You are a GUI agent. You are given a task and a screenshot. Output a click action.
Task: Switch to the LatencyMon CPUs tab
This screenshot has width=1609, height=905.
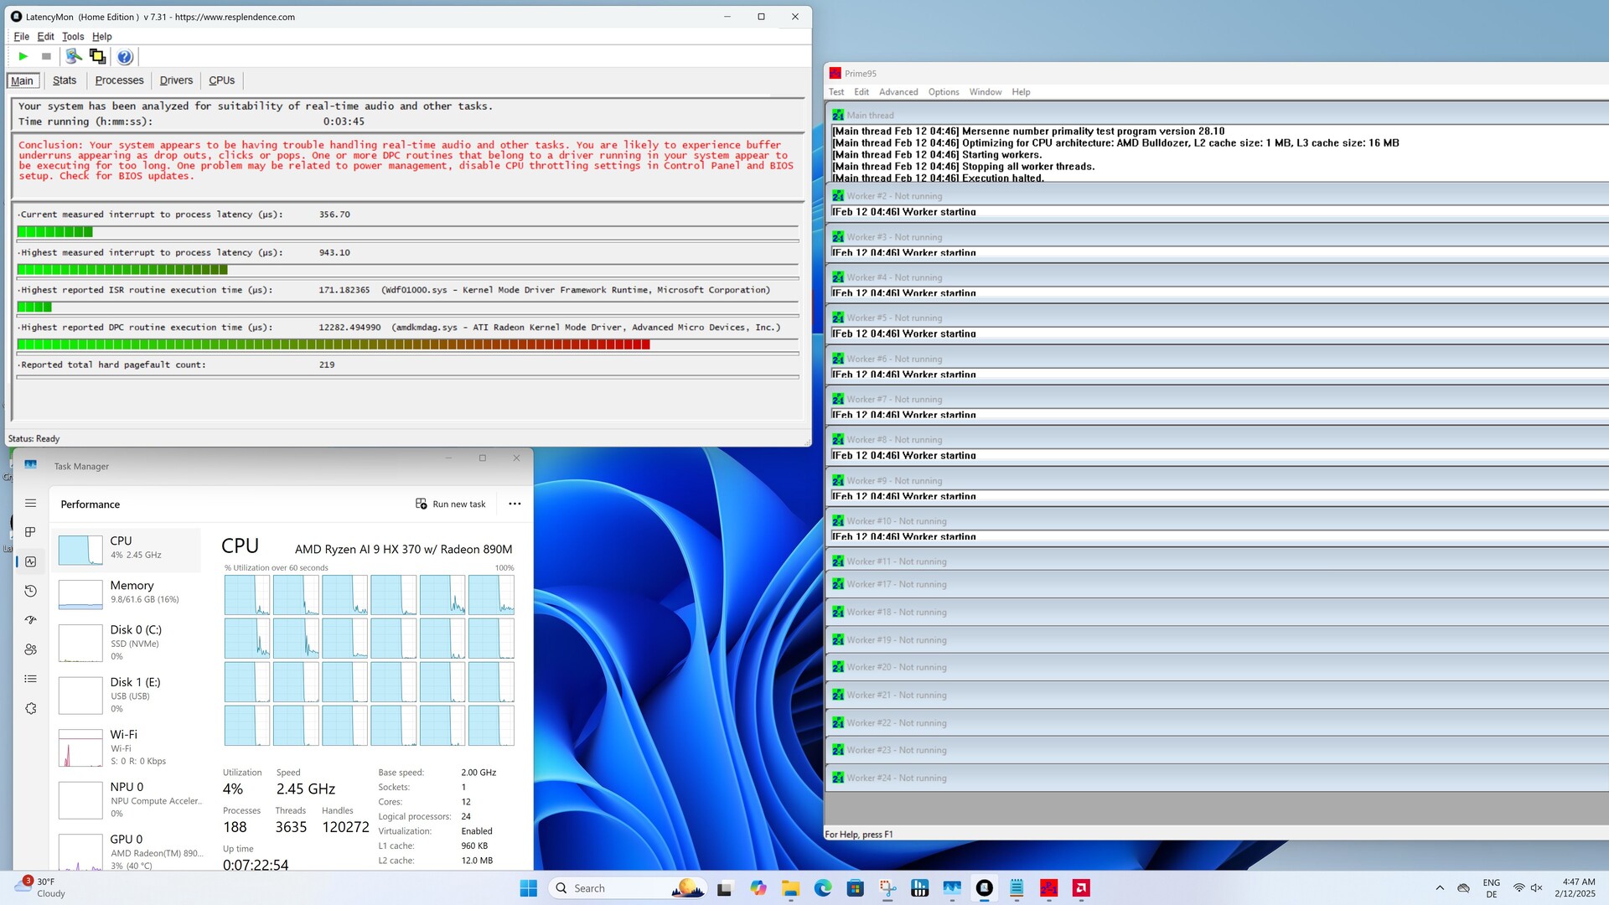click(221, 80)
